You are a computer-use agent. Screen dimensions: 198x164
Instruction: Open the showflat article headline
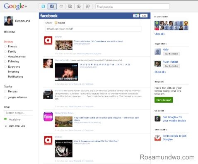106,119
